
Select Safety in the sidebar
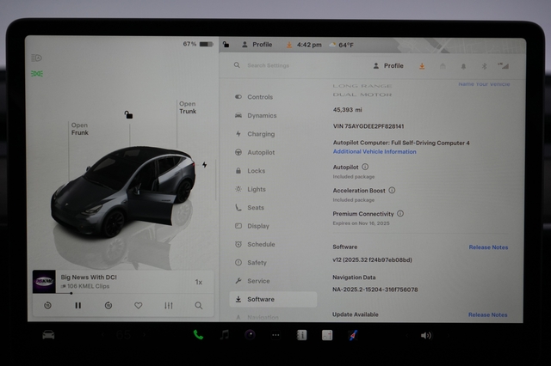[251, 263]
